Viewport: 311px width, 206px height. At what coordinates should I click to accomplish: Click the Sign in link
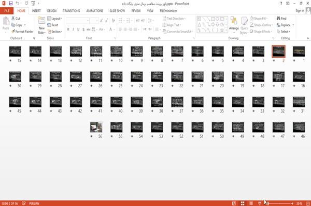pos(300,11)
